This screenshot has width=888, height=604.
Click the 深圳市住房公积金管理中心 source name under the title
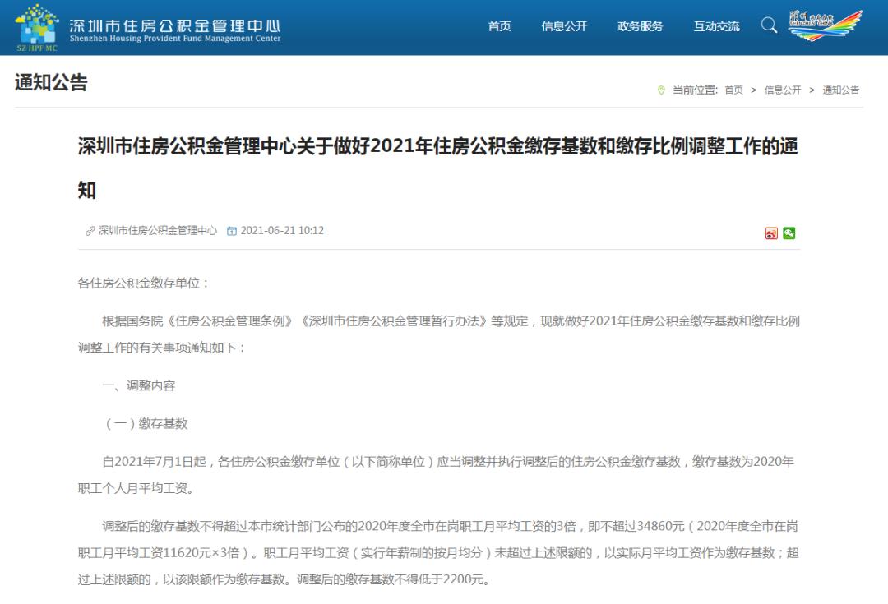(x=158, y=231)
